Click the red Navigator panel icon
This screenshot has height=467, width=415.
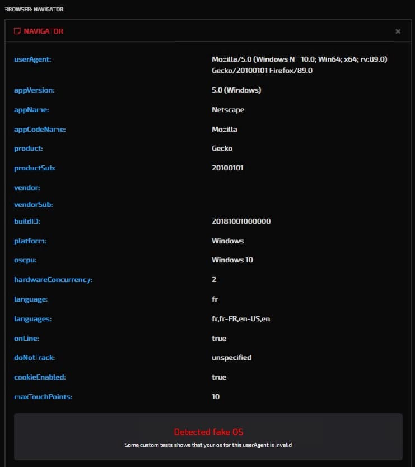click(x=17, y=31)
